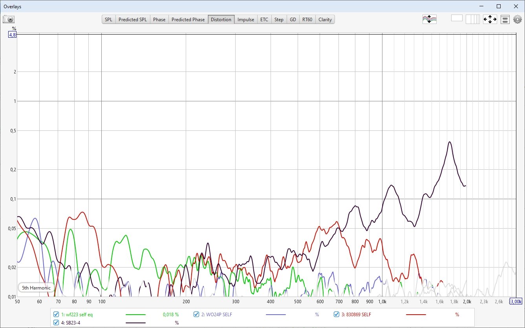
Task: Click the green wf223 trace line sample
Action: click(135, 315)
